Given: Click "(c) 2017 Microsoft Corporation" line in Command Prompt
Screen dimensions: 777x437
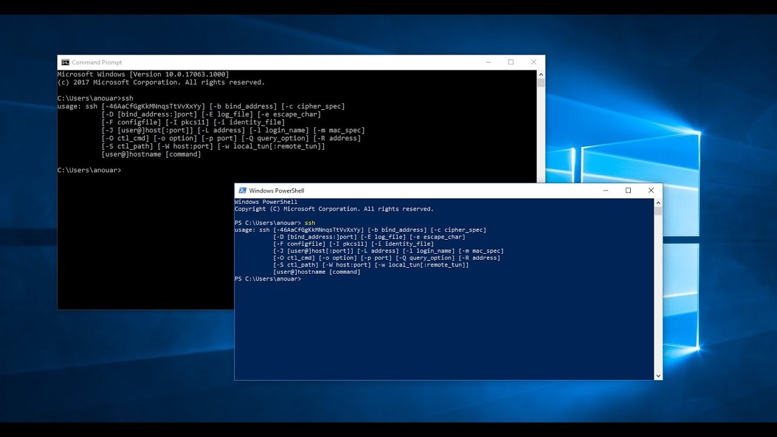Looking at the screenshot, I should coord(161,82).
